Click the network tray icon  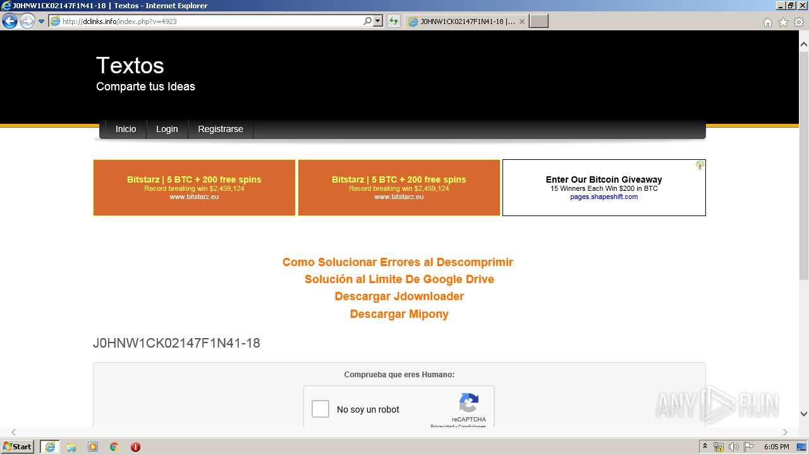719,447
